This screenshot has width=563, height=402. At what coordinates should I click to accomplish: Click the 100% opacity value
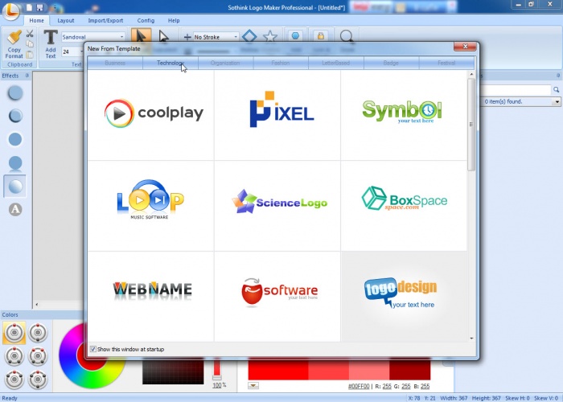pos(219,385)
